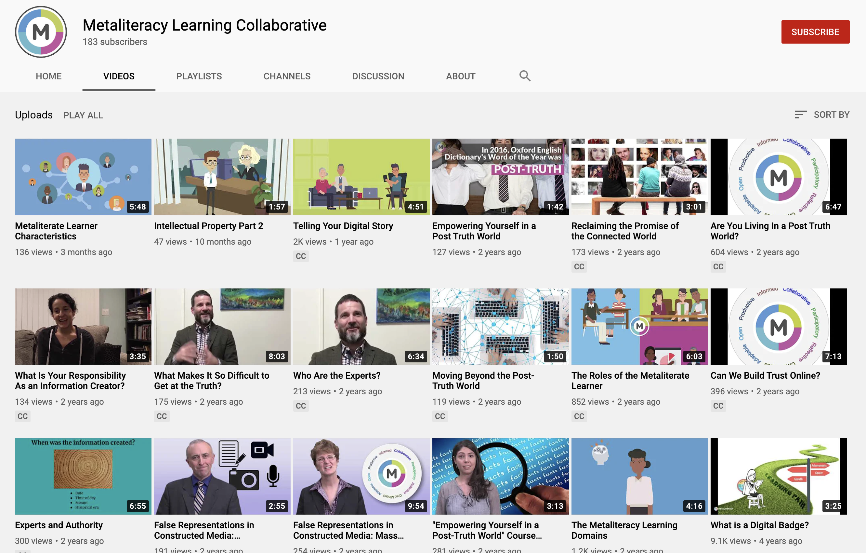Go to the Discussion tab
This screenshot has height=553, width=866.
pos(378,76)
